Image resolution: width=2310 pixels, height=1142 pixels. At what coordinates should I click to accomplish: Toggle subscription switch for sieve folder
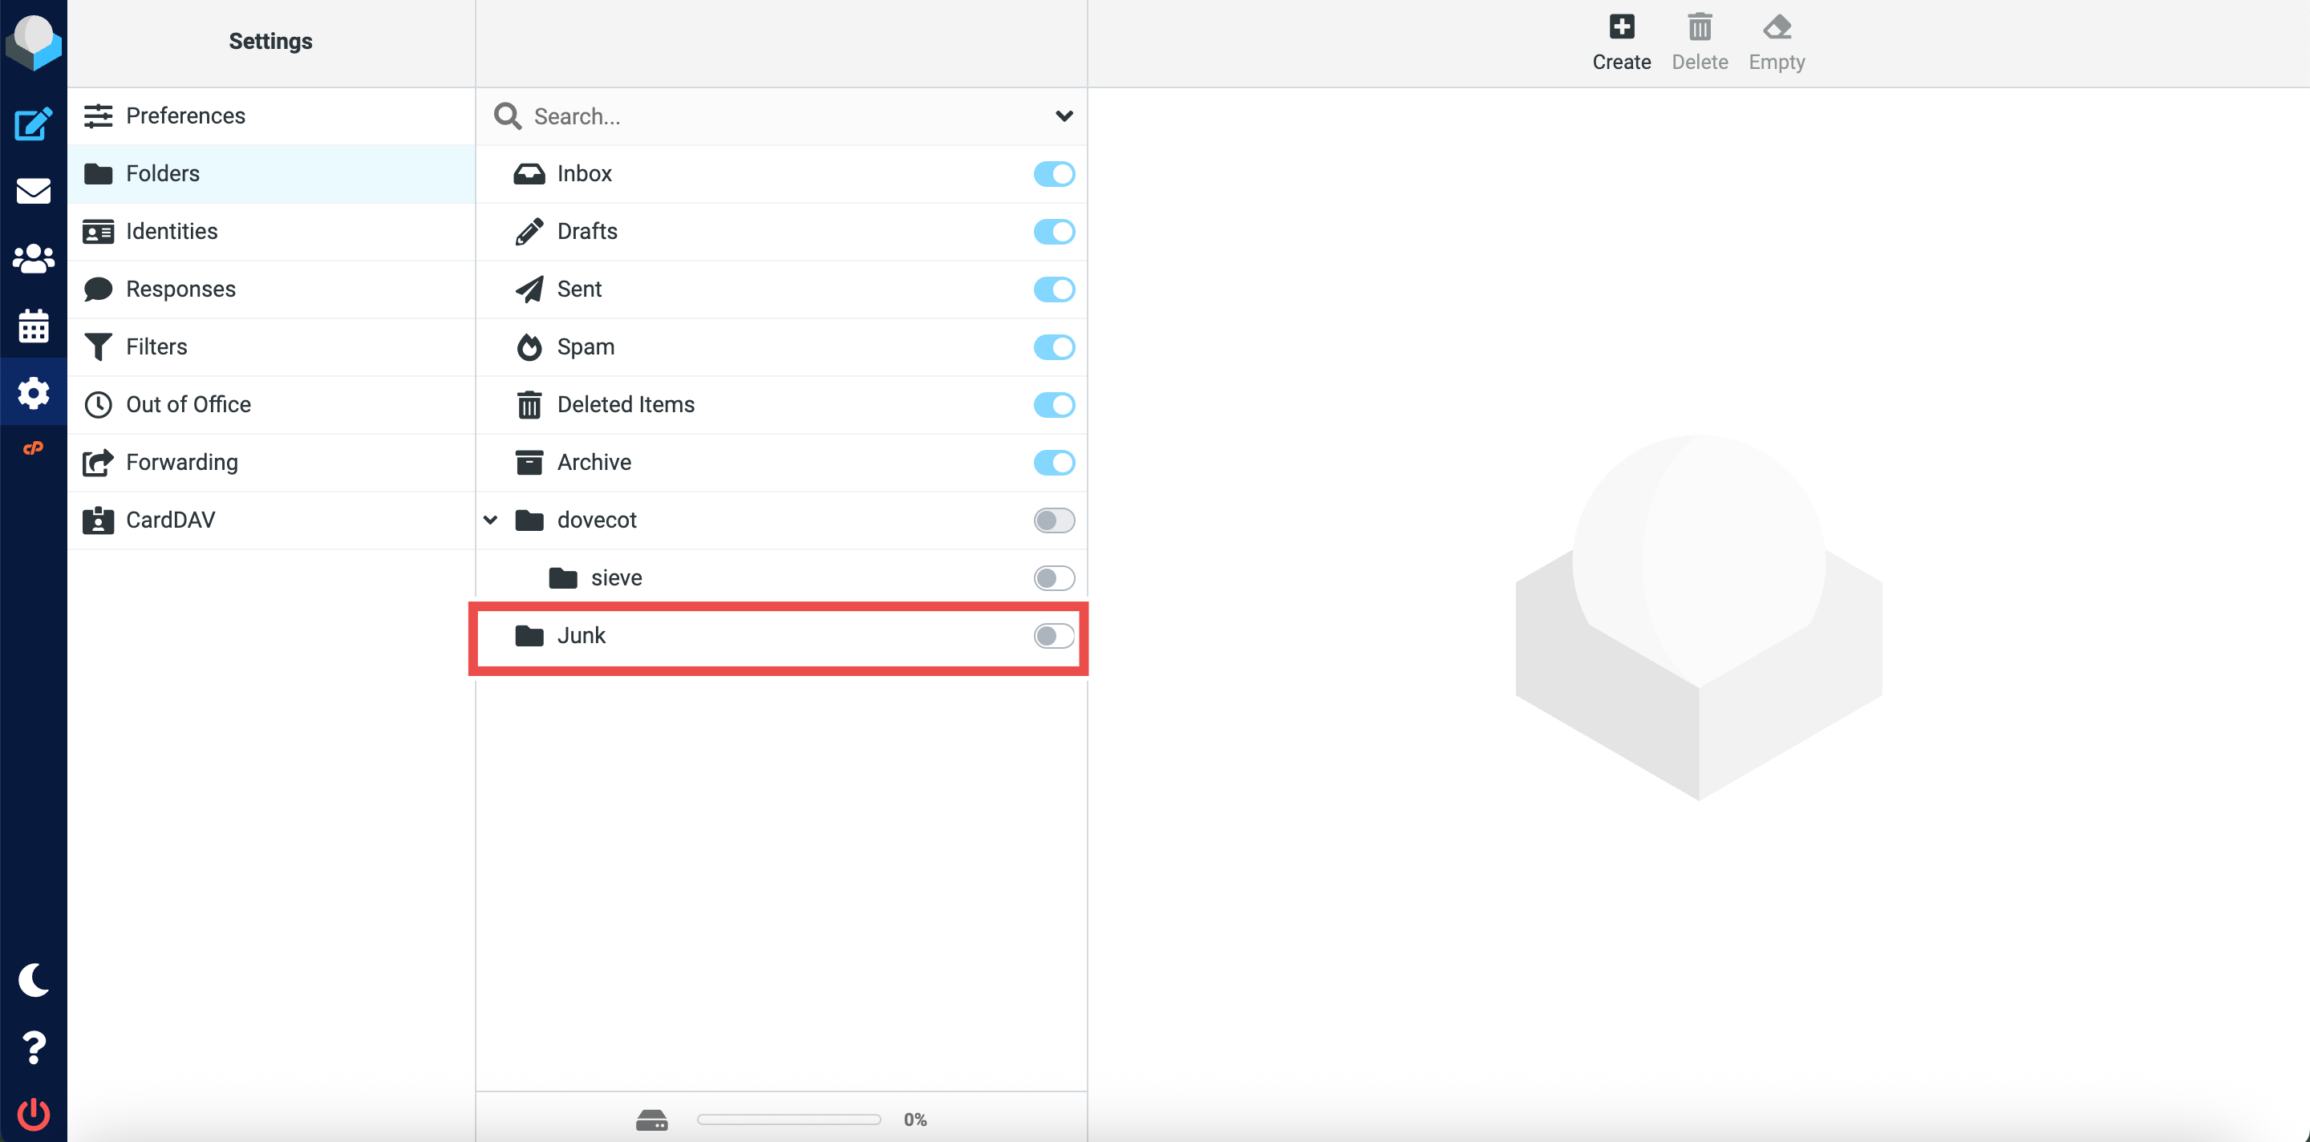tap(1053, 578)
